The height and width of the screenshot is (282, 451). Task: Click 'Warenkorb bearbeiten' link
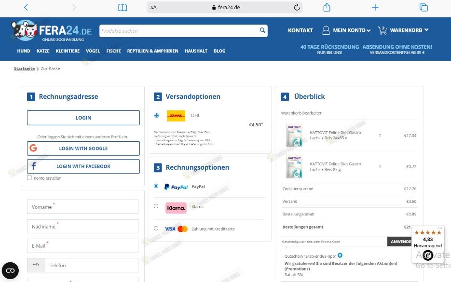coord(301,113)
